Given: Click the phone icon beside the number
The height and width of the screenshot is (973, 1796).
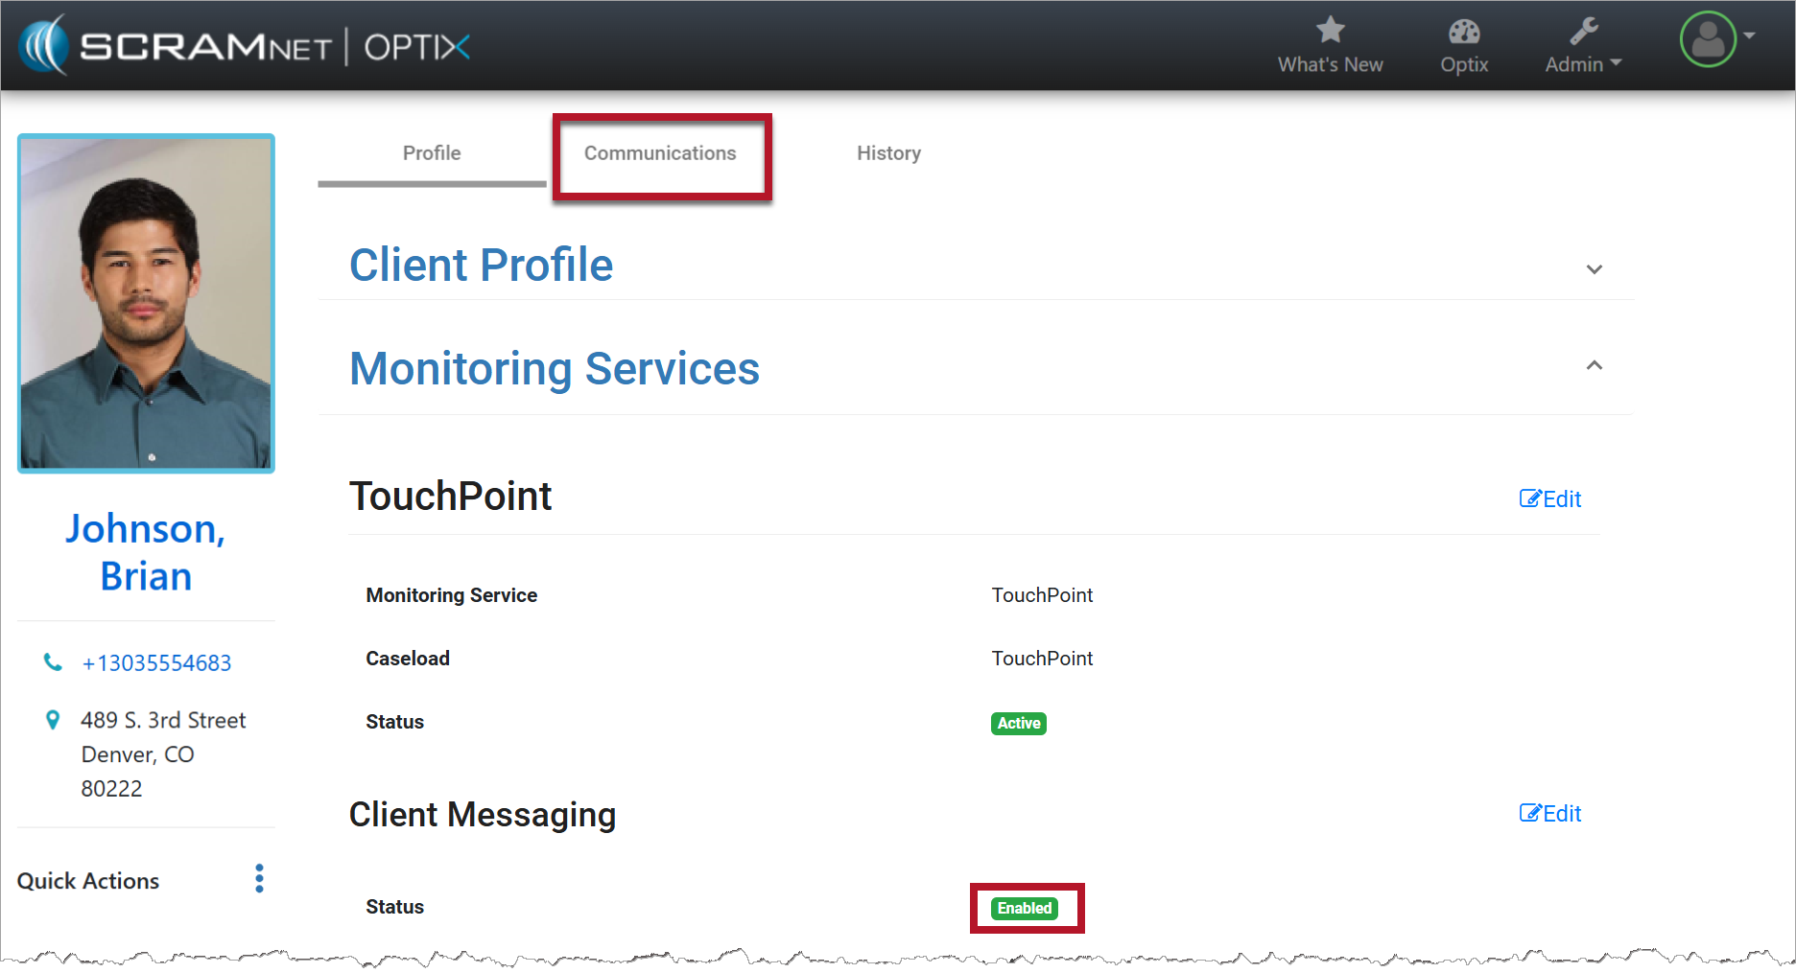Looking at the screenshot, I should 53,662.
